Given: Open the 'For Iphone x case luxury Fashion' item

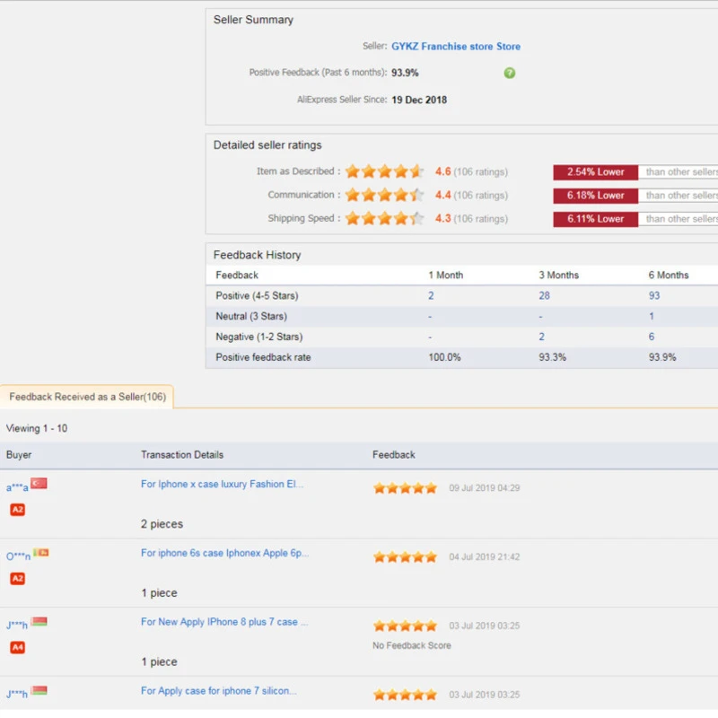Looking at the screenshot, I should pyautogui.click(x=222, y=484).
